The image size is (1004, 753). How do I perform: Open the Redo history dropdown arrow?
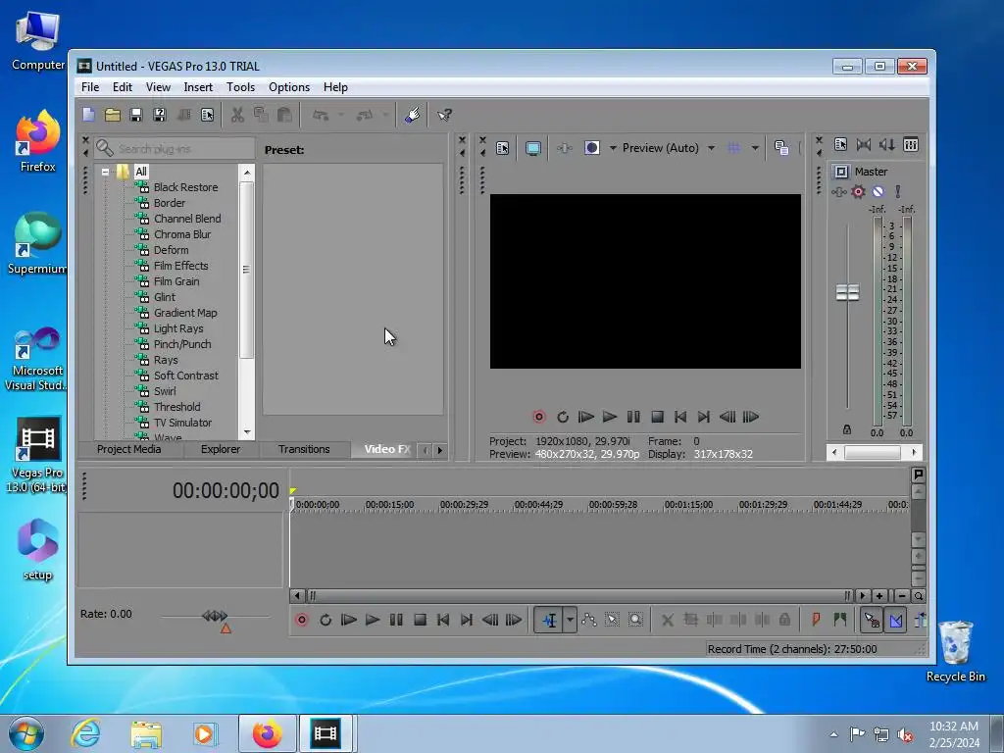click(385, 116)
